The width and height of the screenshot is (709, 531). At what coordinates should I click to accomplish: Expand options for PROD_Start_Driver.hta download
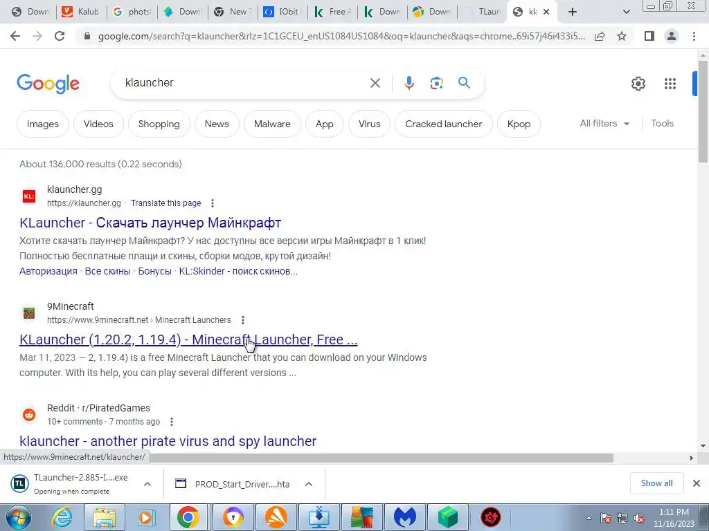point(309,484)
